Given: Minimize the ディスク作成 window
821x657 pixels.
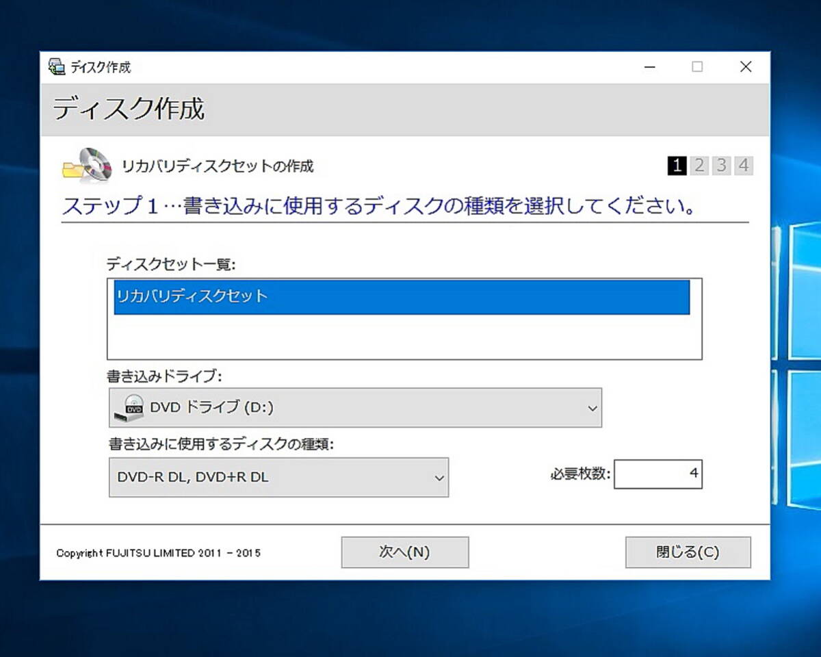Looking at the screenshot, I should click(x=650, y=67).
